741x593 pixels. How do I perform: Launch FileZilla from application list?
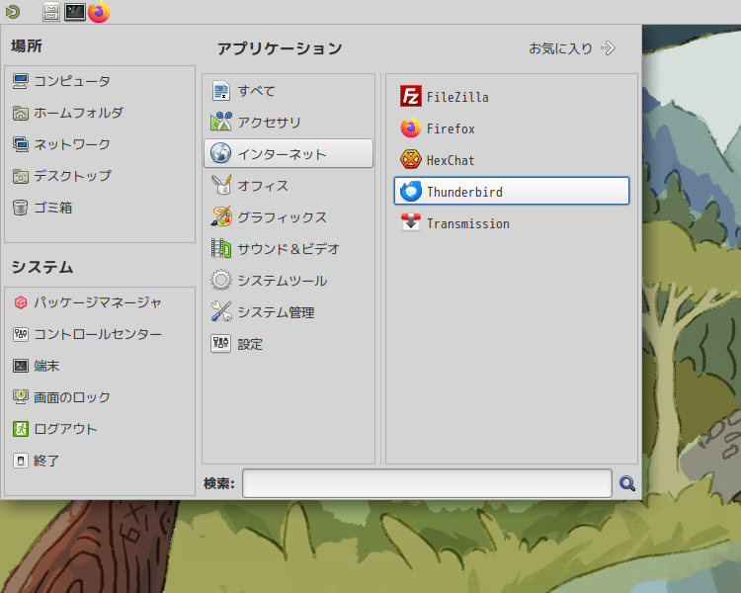pos(512,97)
